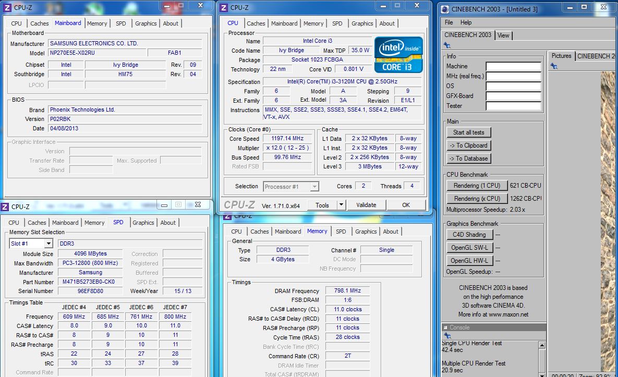Click the pin icon under the Pictures tab
The image size is (618, 377).
[x=554, y=66]
